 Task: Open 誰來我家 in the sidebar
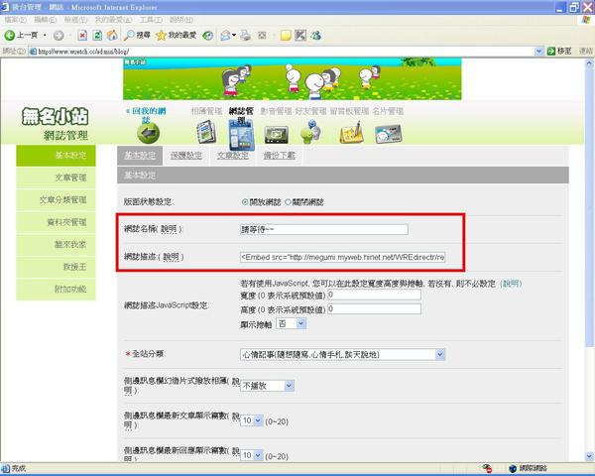coord(56,245)
